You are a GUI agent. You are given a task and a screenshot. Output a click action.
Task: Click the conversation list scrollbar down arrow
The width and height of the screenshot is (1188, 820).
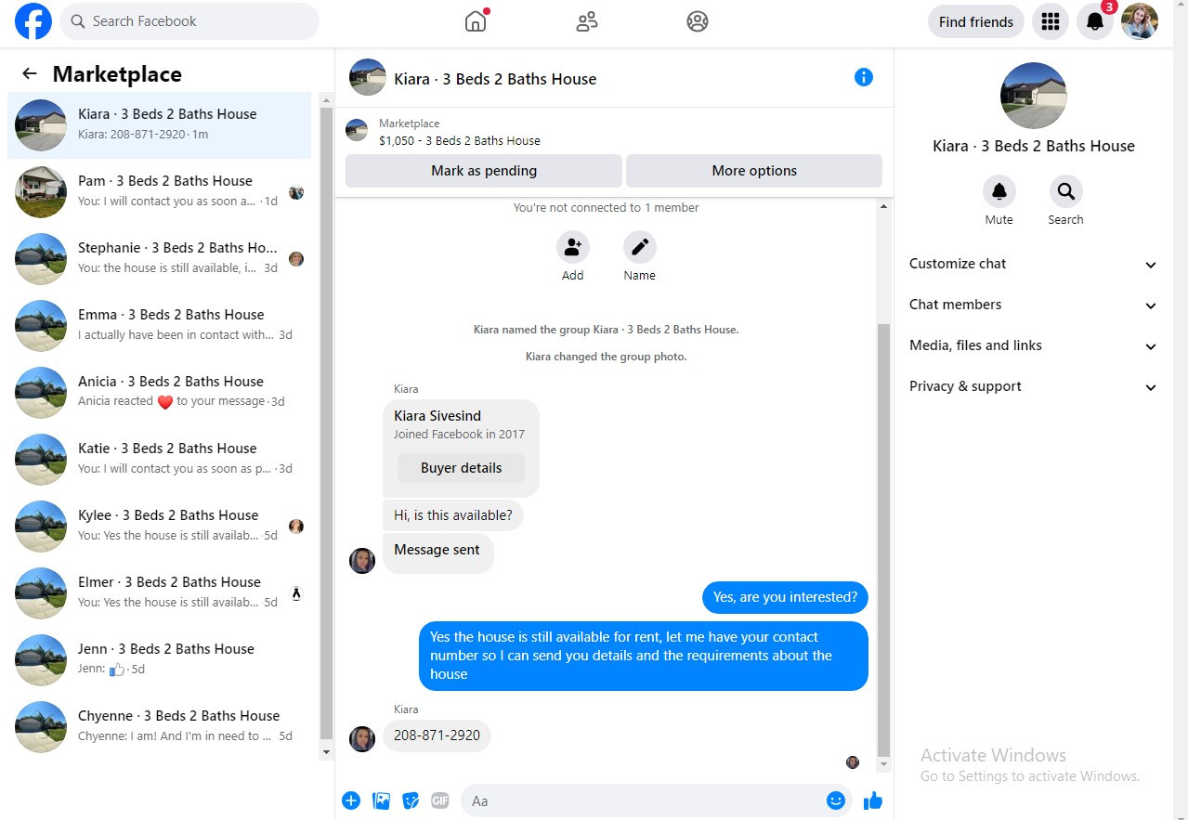326,752
